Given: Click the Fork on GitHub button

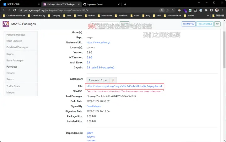Looking at the screenshot, I should (x=205, y=24).
